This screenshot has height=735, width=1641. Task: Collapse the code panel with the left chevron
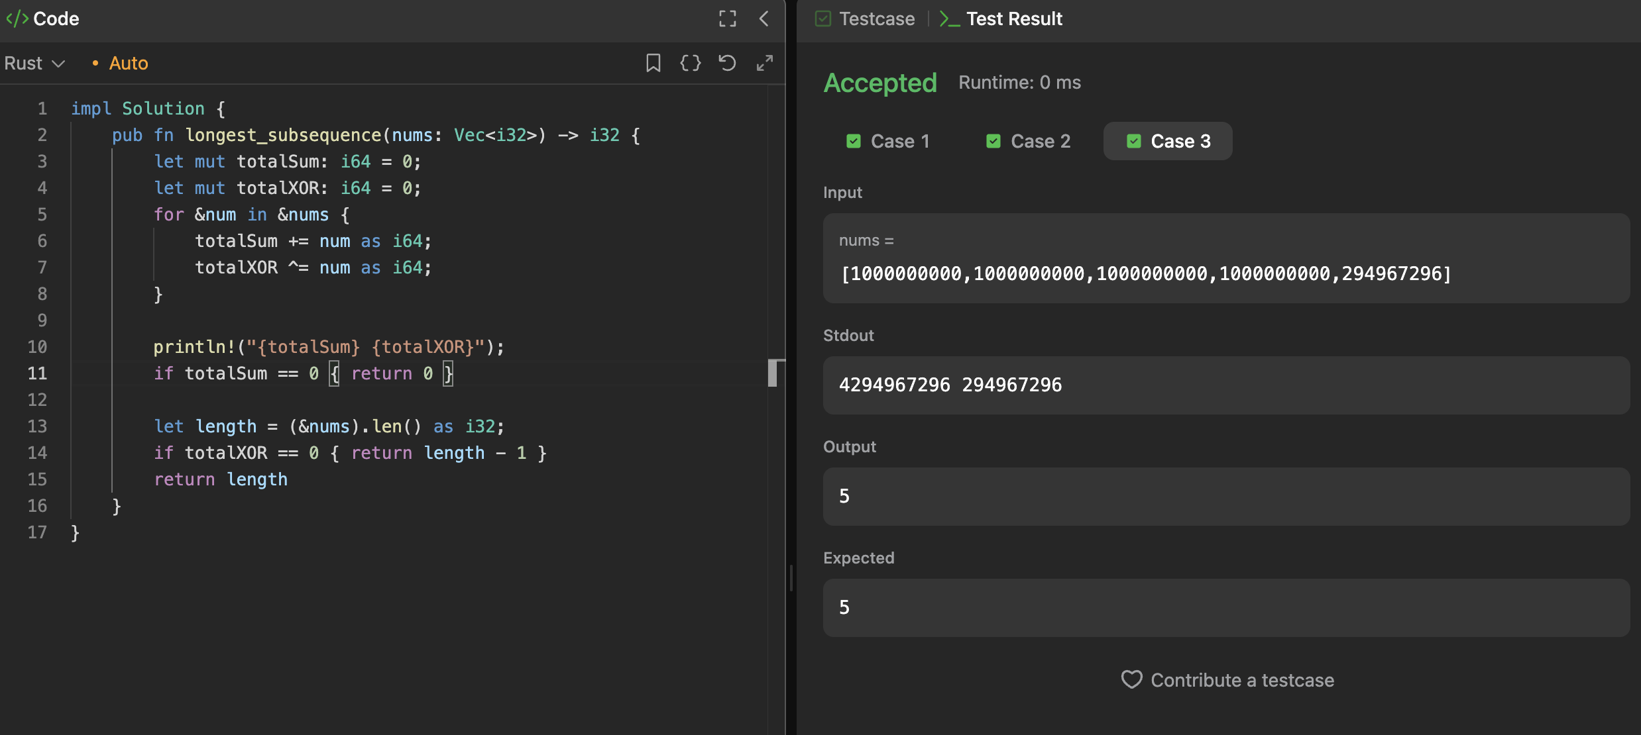764,19
